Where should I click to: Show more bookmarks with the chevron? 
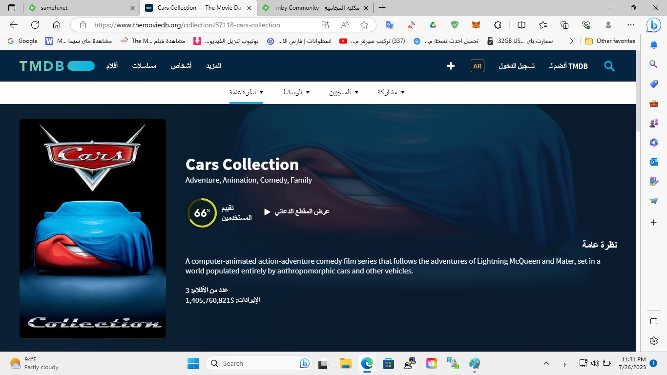(572, 41)
